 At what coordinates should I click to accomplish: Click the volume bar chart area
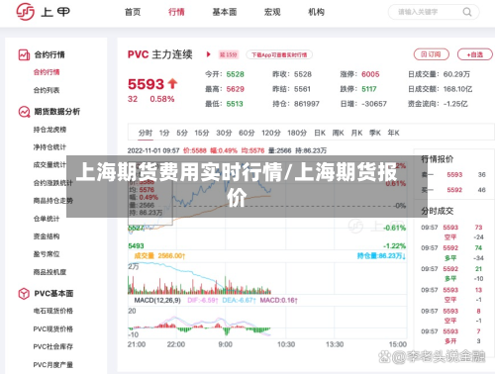[x=267, y=278]
